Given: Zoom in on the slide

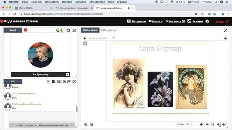Looking at the screenshot, I should [x=86, y=125].
